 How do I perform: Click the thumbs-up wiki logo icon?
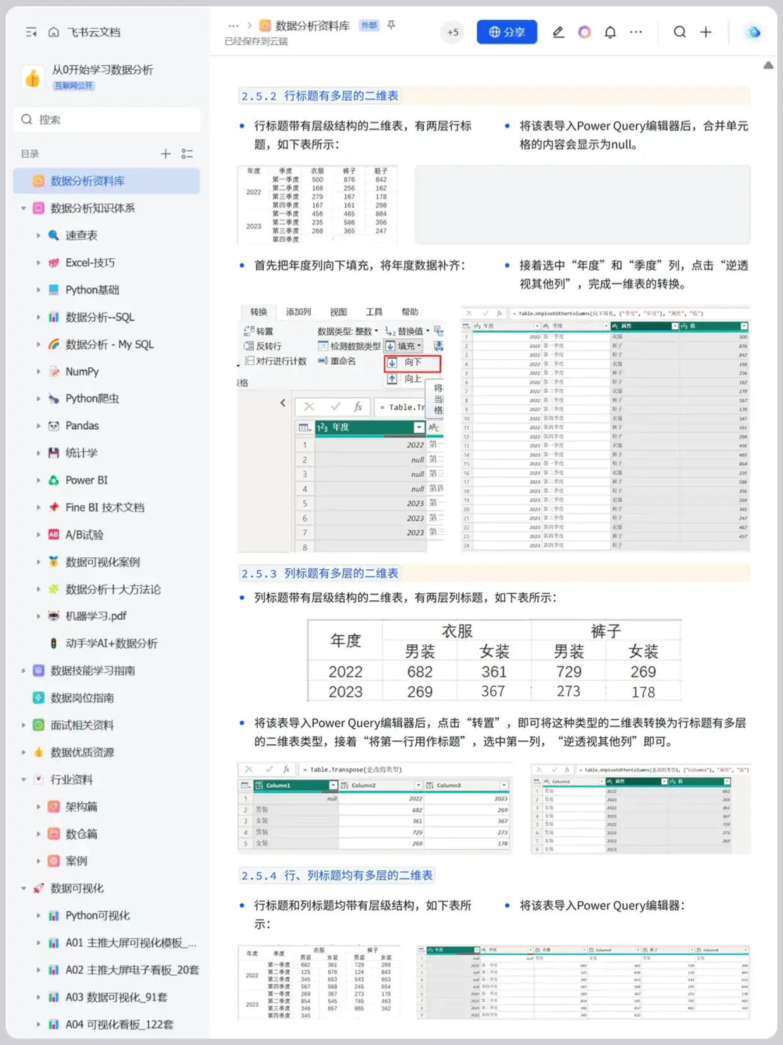32,77
